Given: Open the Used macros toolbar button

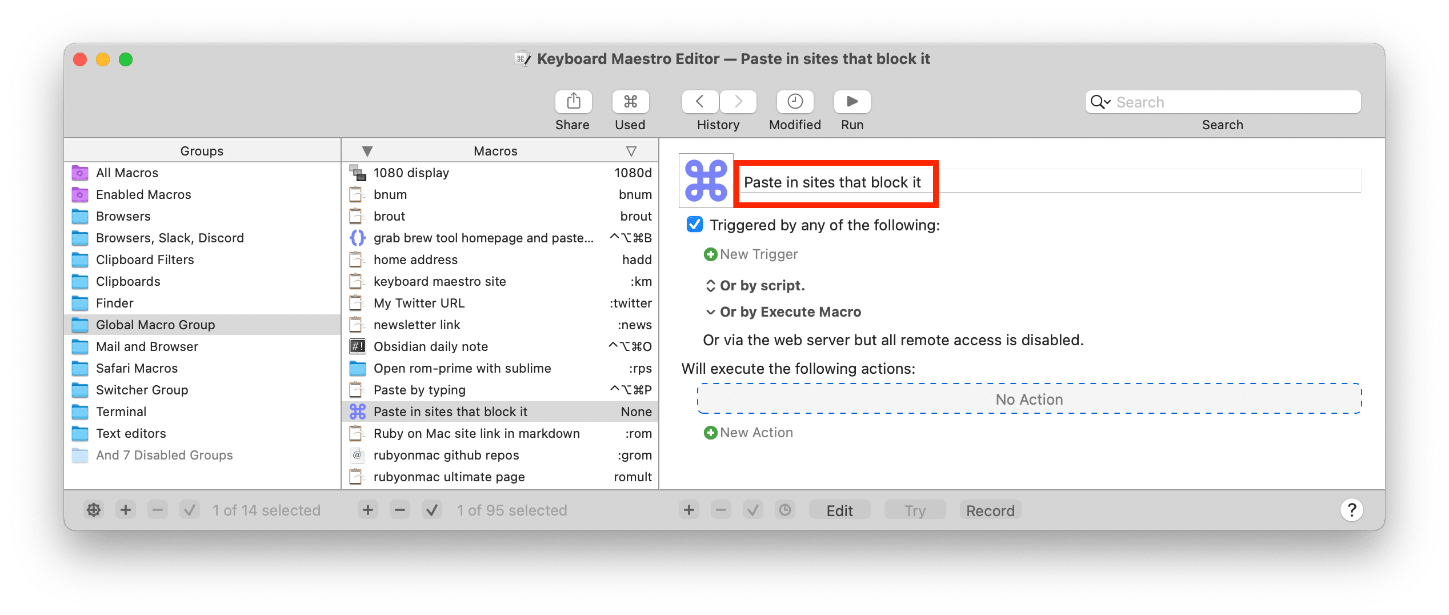Looking at the screenshot, I should (x=630, y=102).
